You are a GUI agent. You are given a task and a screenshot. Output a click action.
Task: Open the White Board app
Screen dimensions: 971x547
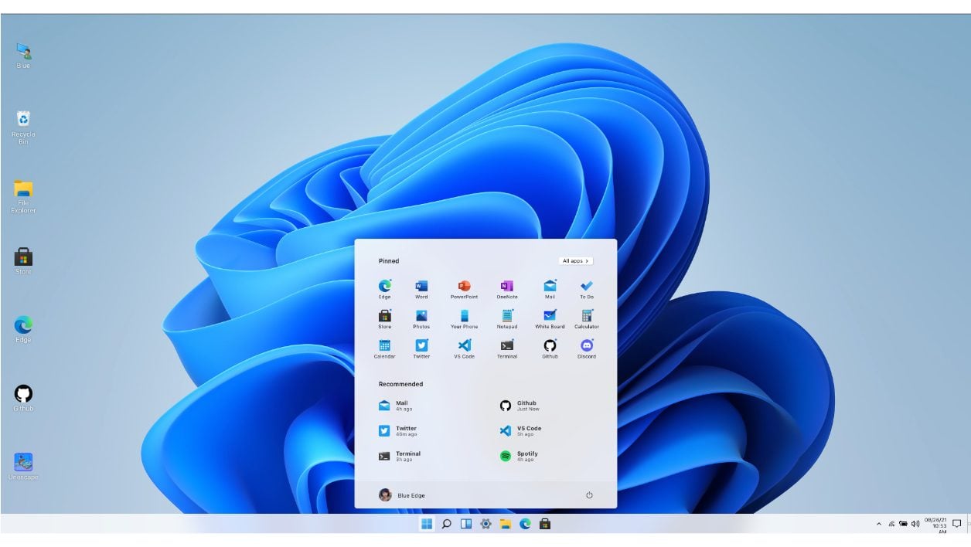tap(550, 319)
